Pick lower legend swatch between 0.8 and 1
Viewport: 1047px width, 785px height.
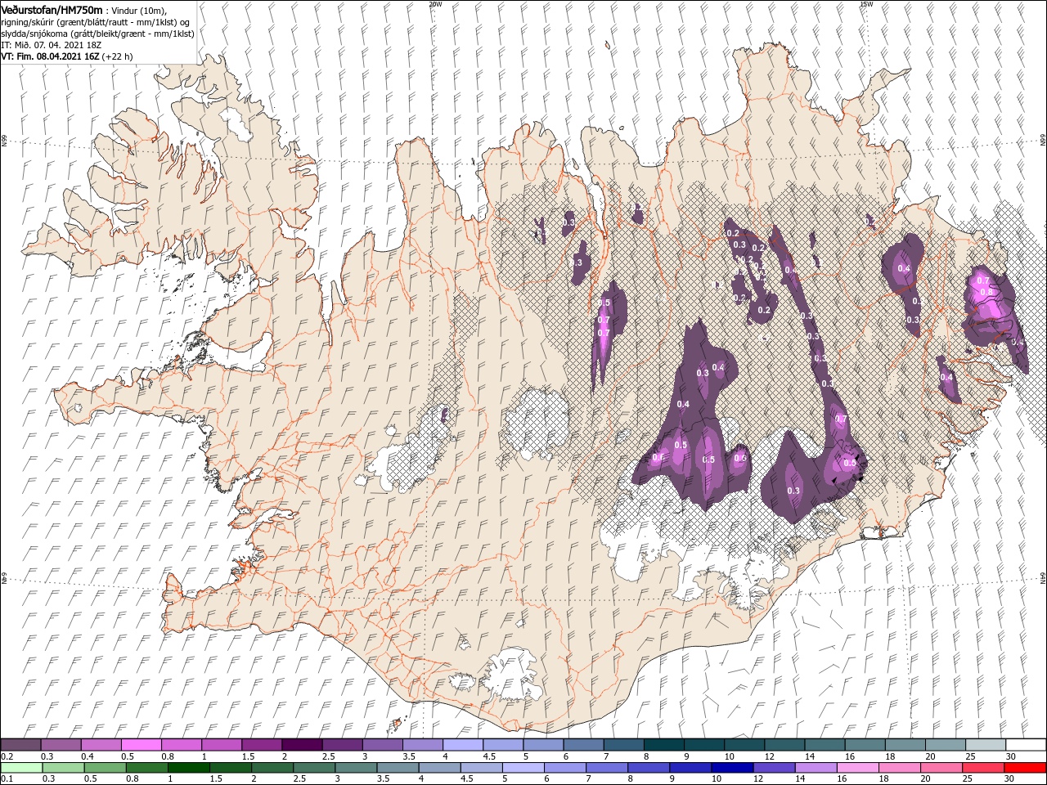(x=146, y=768)
